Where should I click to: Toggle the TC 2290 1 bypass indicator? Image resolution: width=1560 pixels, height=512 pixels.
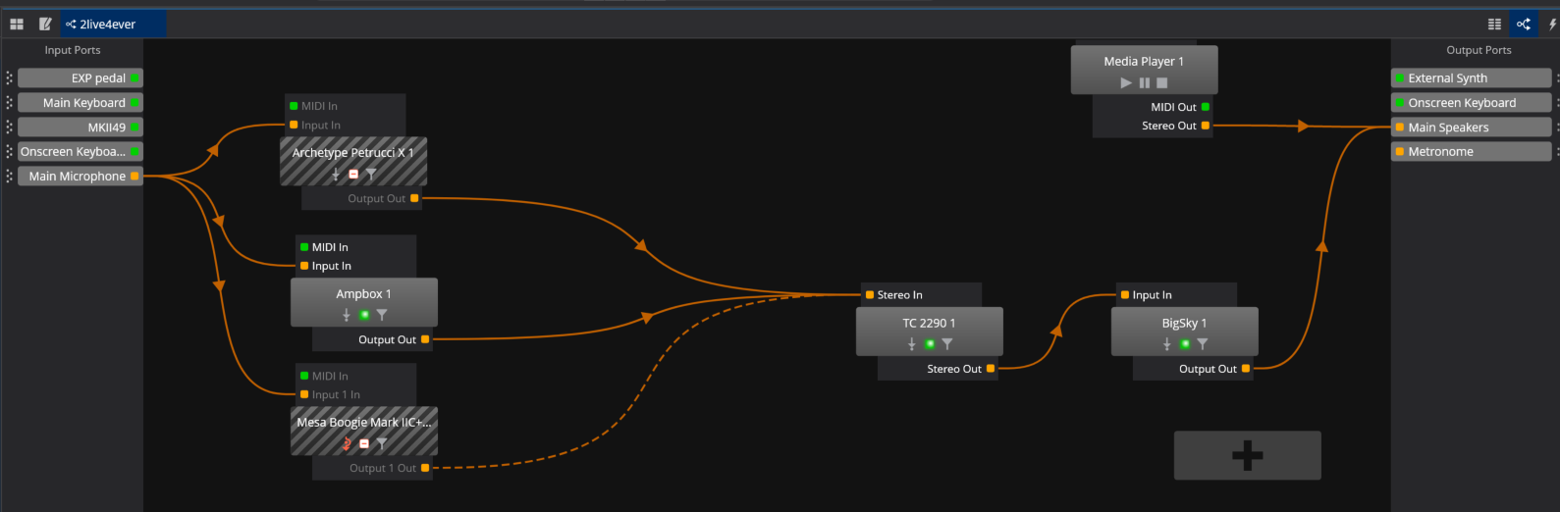point(930,344)
